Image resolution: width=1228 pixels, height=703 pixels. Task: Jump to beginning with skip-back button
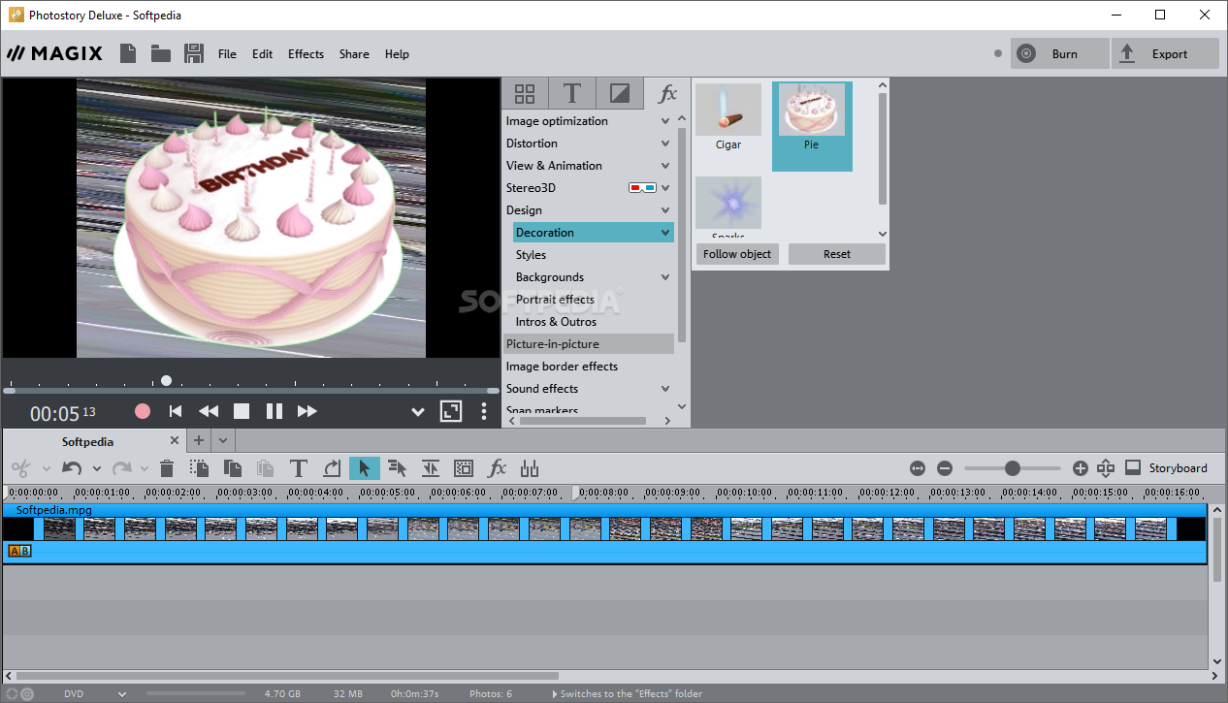click(176, 411)
